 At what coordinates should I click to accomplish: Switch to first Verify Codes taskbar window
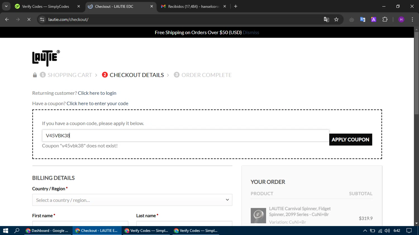[146, 231]
